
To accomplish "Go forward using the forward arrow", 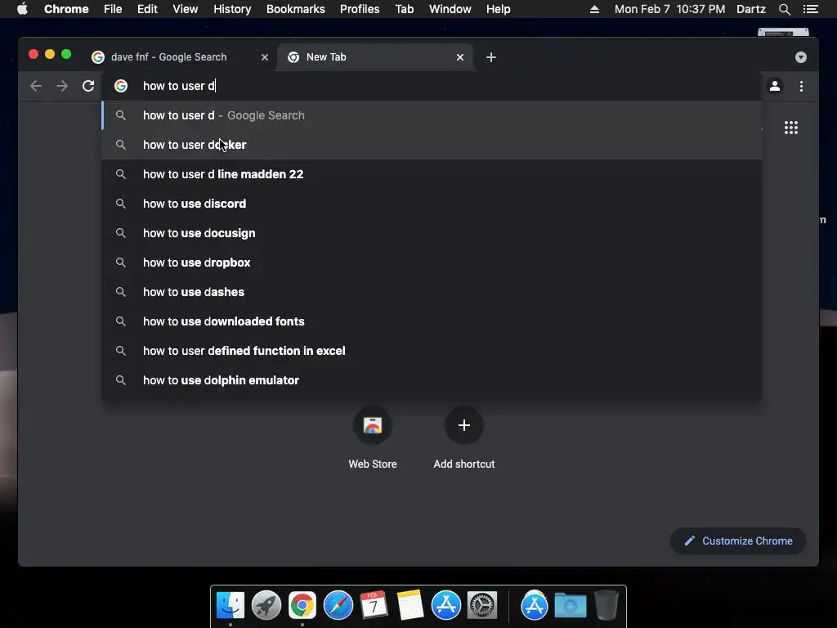I will click(62, 86).
